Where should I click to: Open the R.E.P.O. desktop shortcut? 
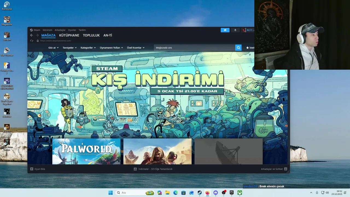[x=7, y=128]
